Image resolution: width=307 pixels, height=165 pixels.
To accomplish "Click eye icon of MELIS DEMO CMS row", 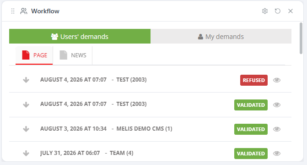I will tap(277, 129).
